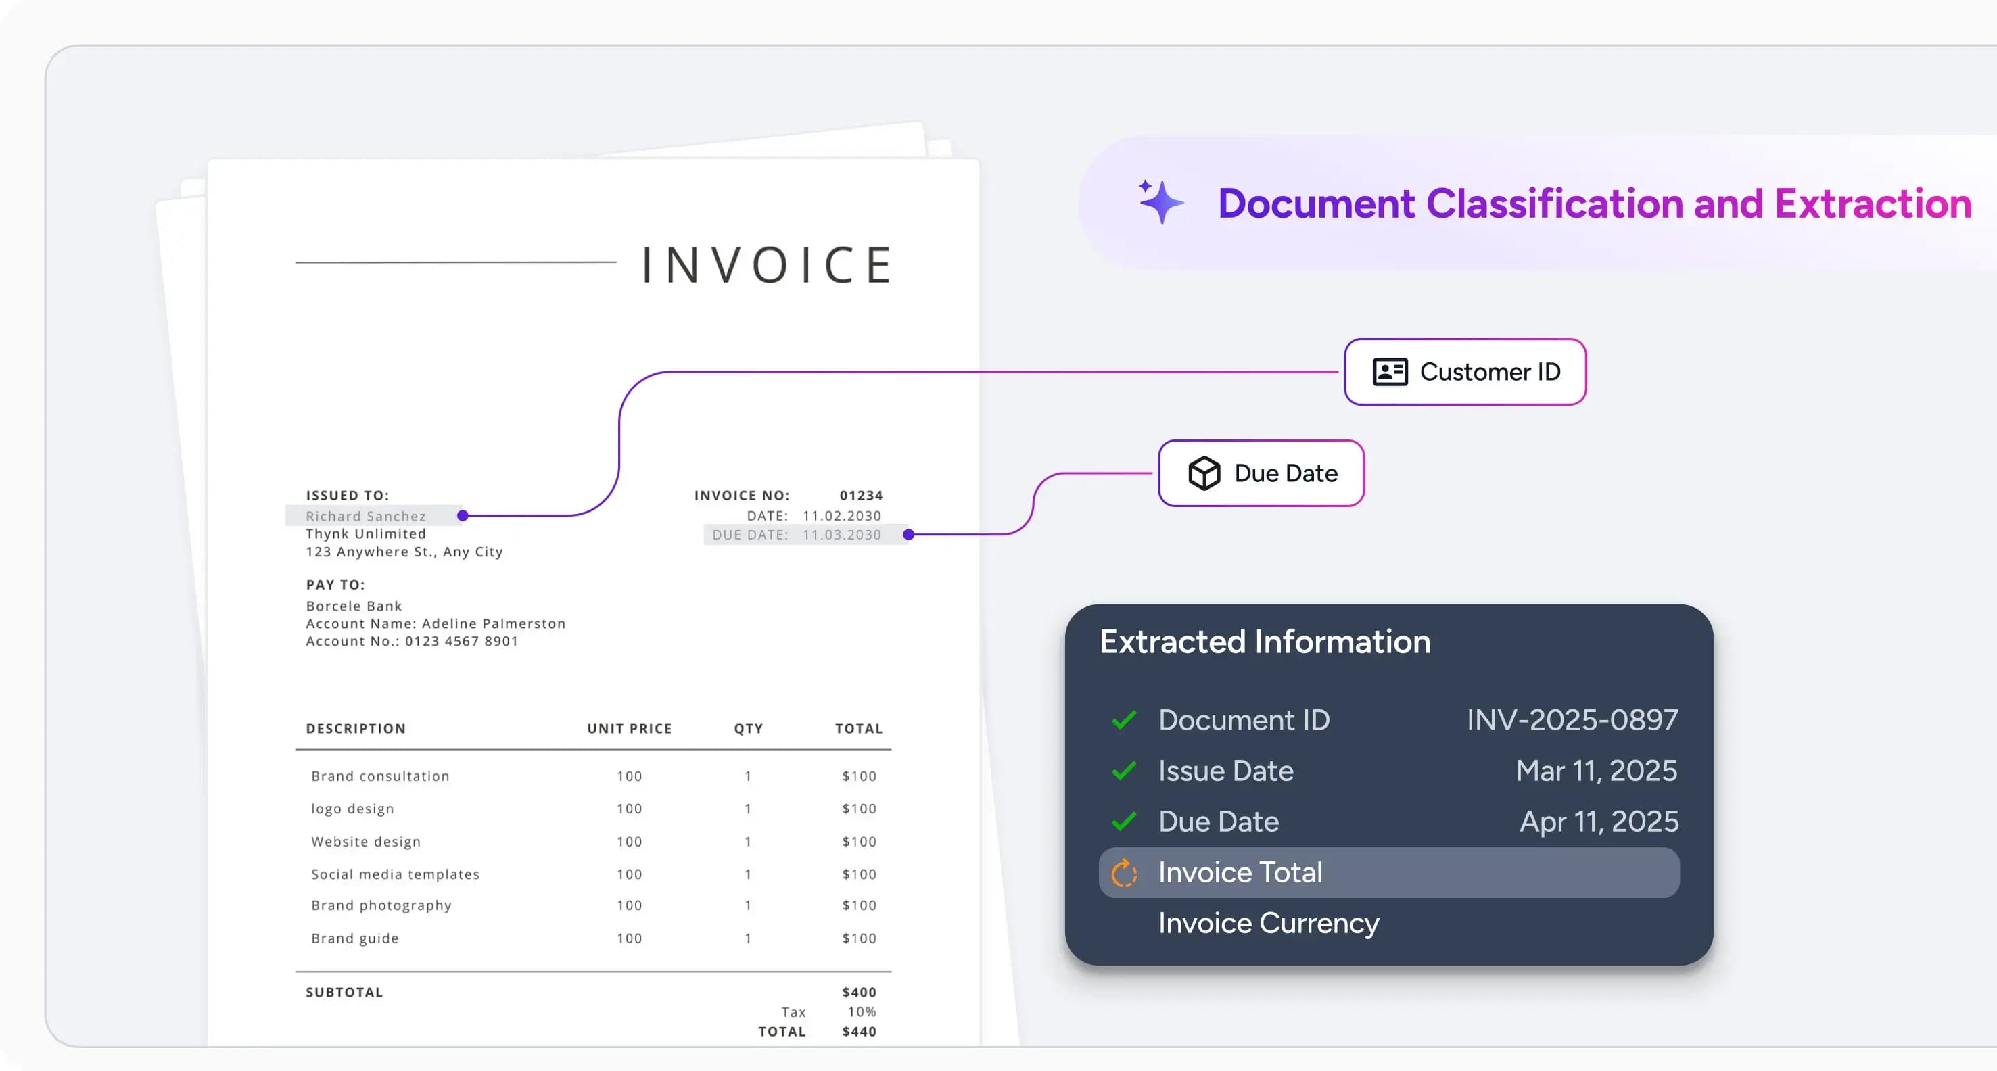Click the purple dot after due date 11.03.2030
The image size is (1997, 1071).
(909, 535)
